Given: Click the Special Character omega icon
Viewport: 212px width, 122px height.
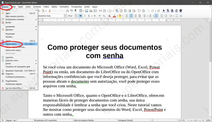Looking at the screenshot, I should pos(110,11).
